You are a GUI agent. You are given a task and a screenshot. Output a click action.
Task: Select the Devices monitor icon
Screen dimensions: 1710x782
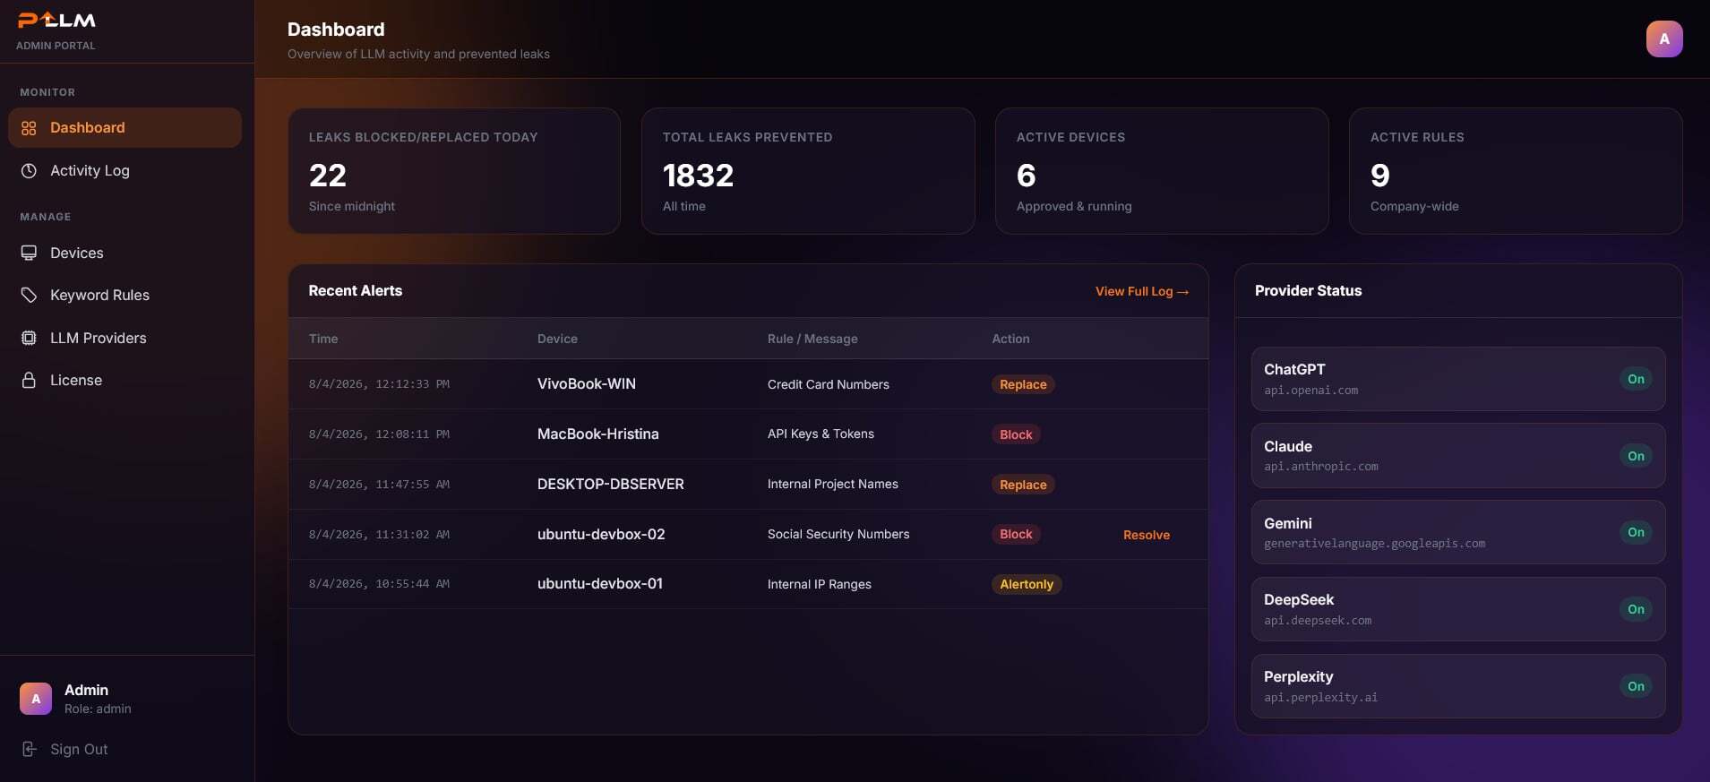[29, 253]
